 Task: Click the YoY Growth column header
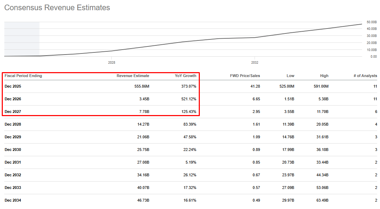click(185, 76)
